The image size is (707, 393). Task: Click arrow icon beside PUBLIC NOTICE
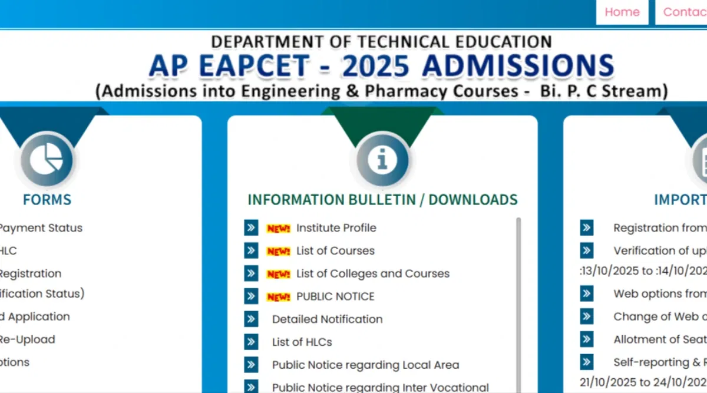click(252, 296)
